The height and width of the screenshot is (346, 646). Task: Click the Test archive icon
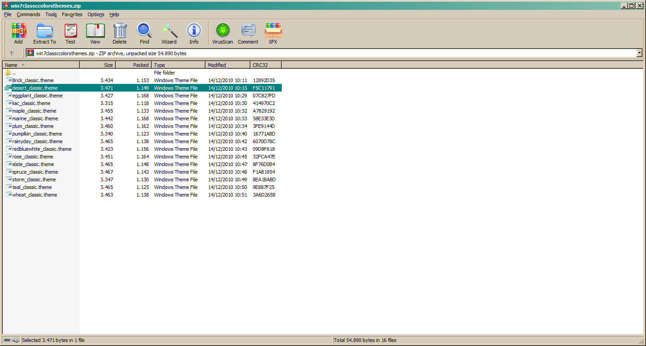70,31
